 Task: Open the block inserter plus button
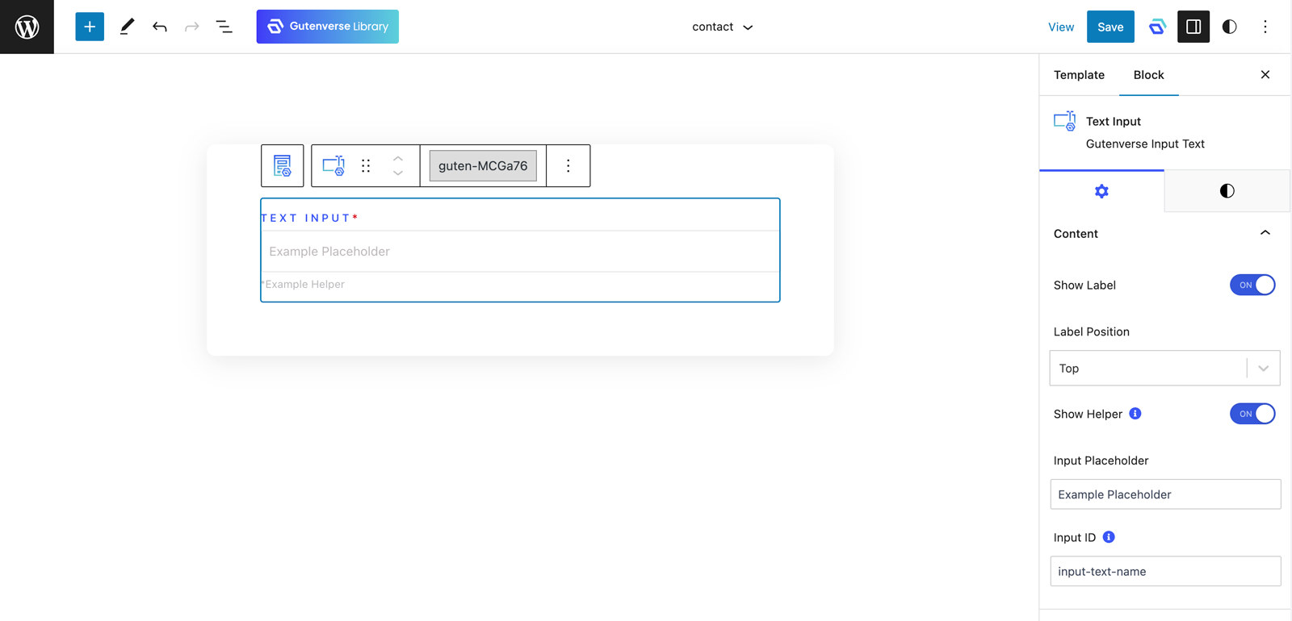[x=90, y=27]
